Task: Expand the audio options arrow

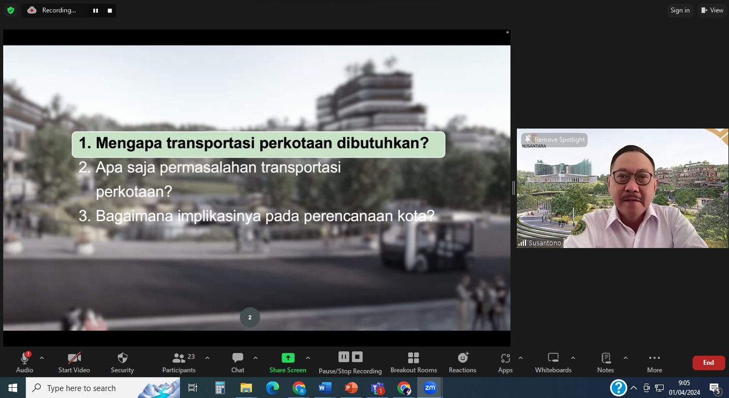Action: coord(42,358)
